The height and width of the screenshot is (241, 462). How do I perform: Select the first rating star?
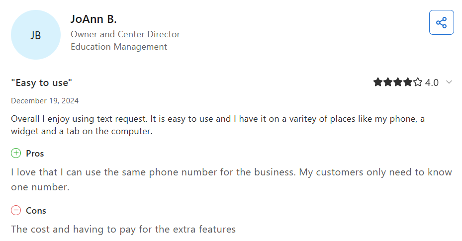[378, 82]
